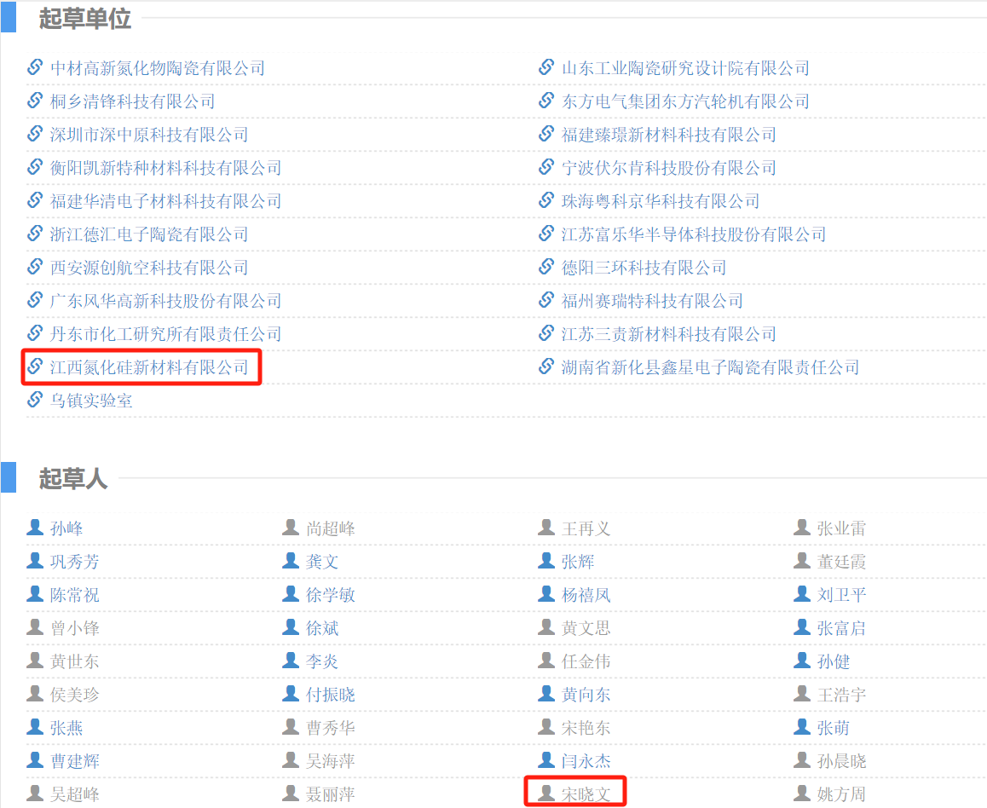This screenshot has width=987, height=808.
Task: Click the link icon beside 乌镇实验室
Action: tap(35, 400)
